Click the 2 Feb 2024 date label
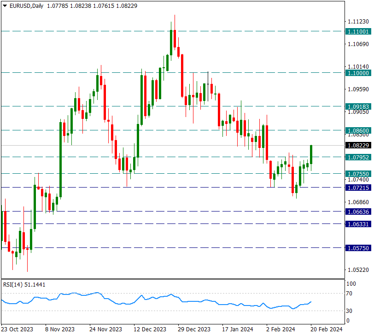 (281, 329)
